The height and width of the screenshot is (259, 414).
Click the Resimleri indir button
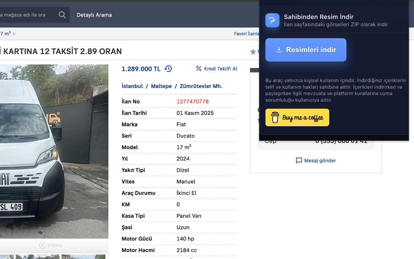pyautogui.click(x=306, y=50)
